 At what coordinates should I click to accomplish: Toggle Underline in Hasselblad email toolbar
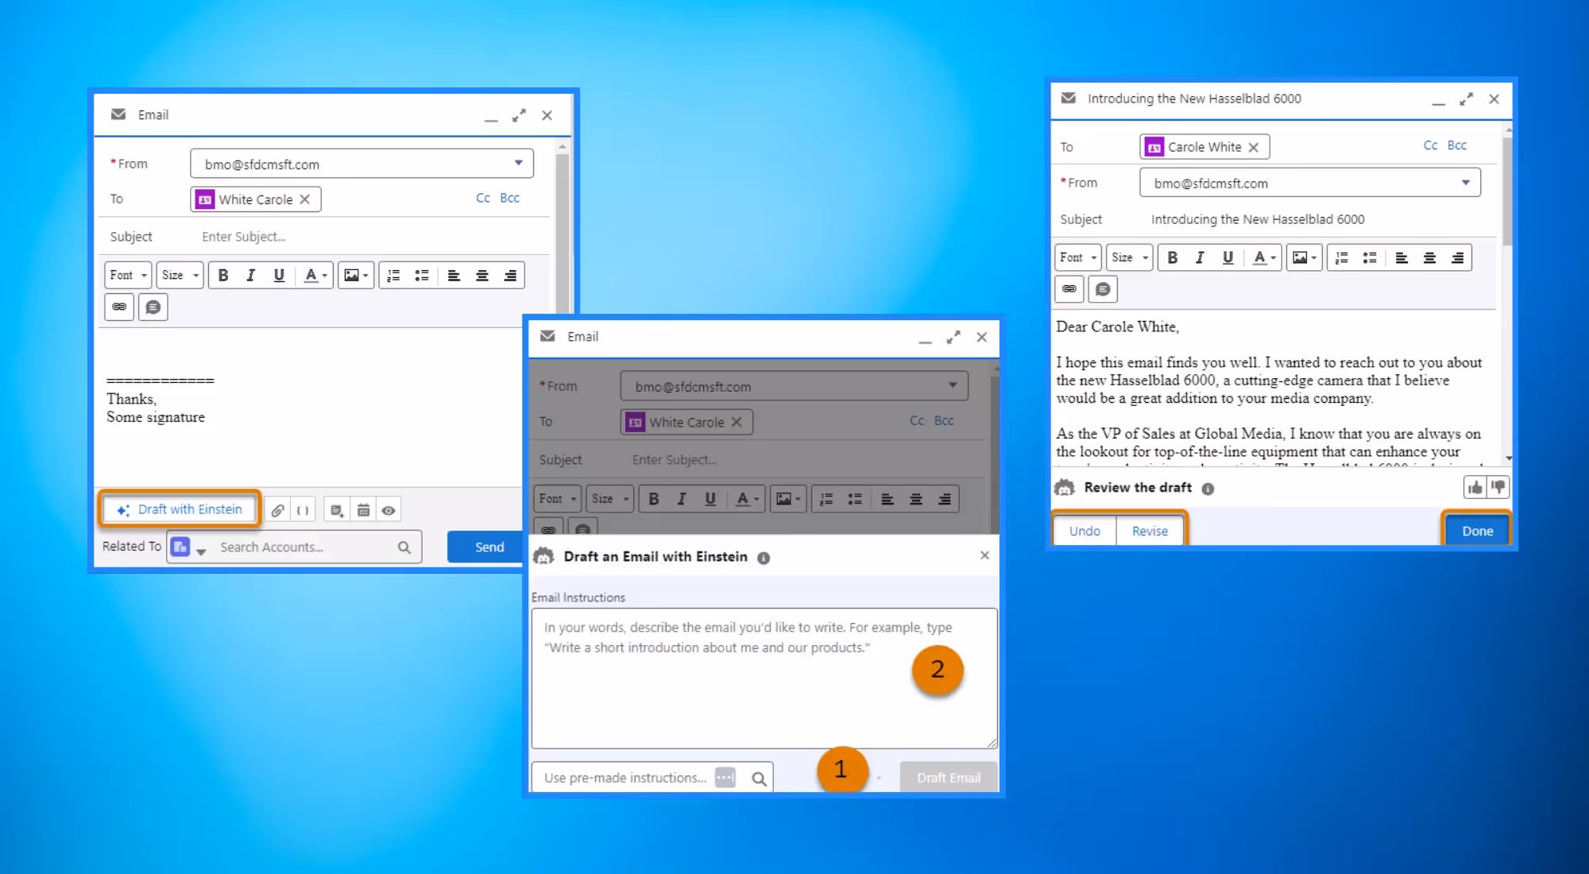(x=1228, y=257)
